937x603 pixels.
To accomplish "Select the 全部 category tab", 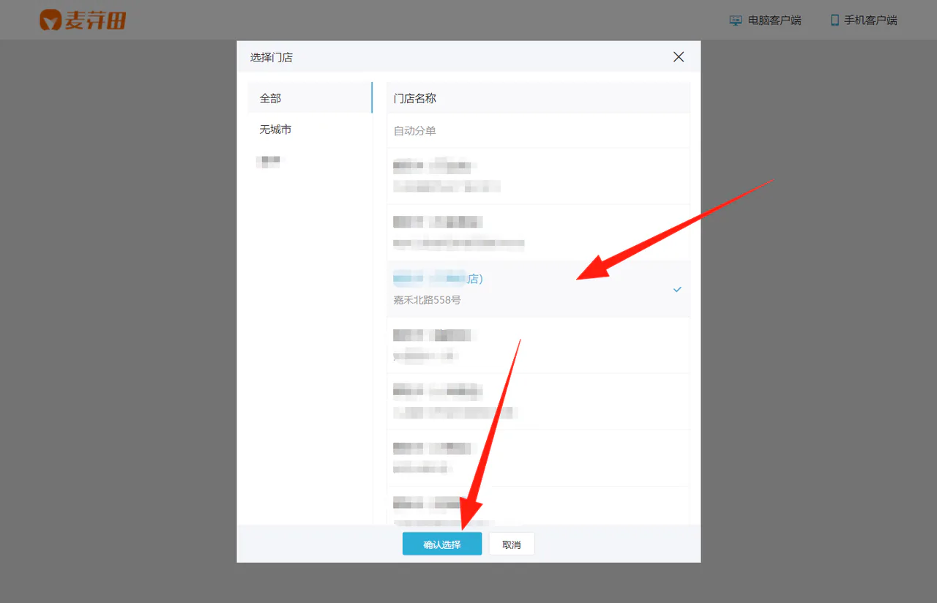I will [x=310, y=97].
